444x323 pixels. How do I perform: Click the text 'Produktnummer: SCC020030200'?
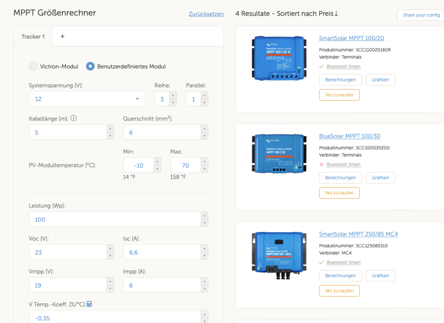354,148
